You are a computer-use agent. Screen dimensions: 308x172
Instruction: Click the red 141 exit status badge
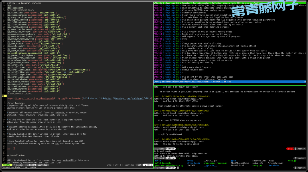tap(290, 149)
